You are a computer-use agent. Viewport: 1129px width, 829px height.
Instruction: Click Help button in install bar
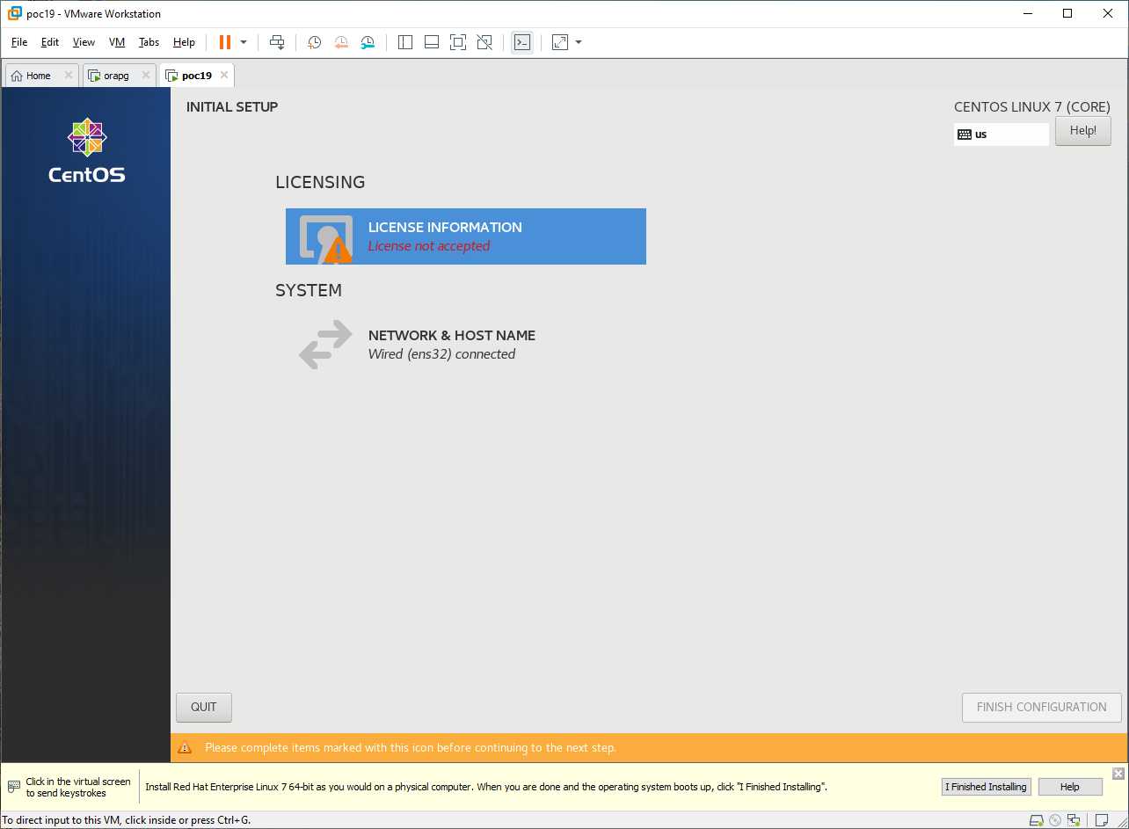1069,787
